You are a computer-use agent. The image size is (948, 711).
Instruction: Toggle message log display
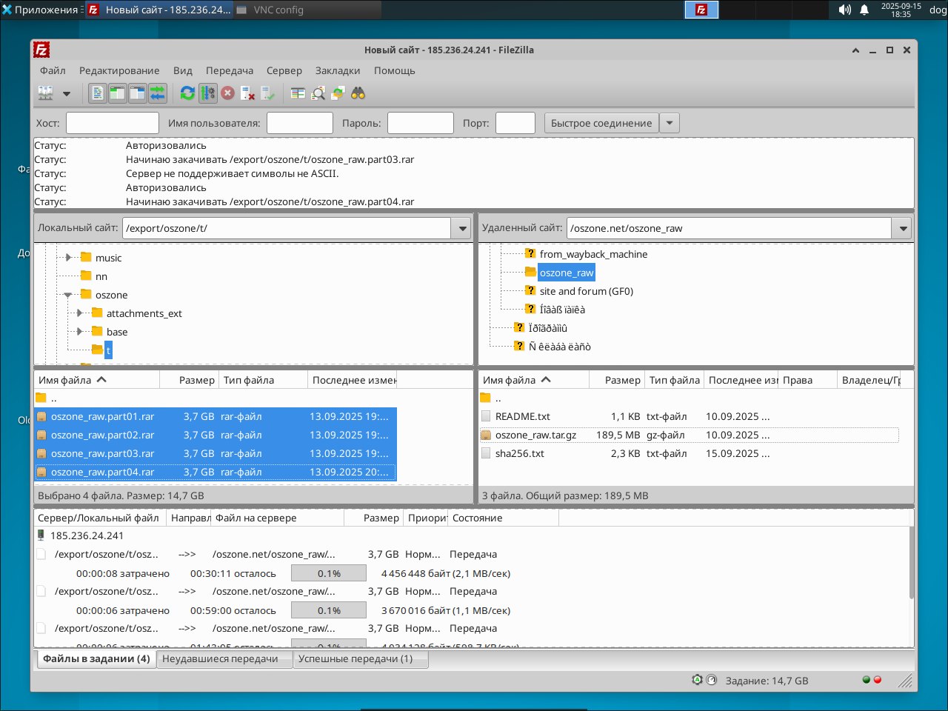98,93
